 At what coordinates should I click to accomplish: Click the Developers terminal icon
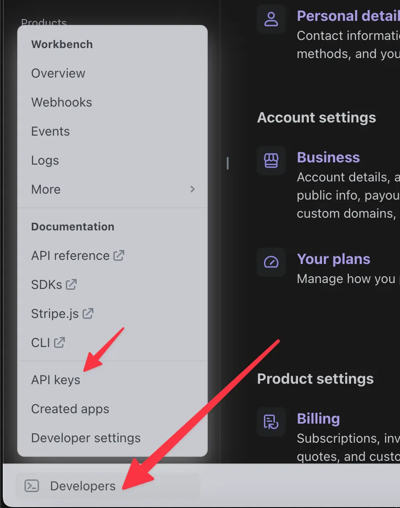click(x=31, y=486)
